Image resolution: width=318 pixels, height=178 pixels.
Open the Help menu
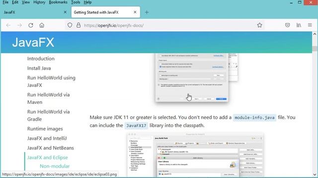(x=87, y=2)
